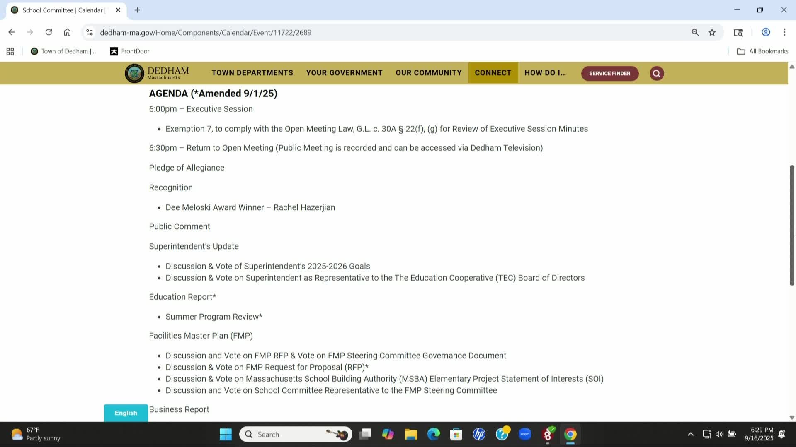Click the English translation button

pyautogui.click(x=125, y=413)
